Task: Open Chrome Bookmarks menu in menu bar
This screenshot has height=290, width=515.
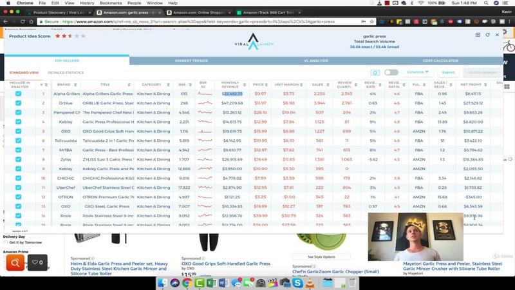Action: [111, 3]
